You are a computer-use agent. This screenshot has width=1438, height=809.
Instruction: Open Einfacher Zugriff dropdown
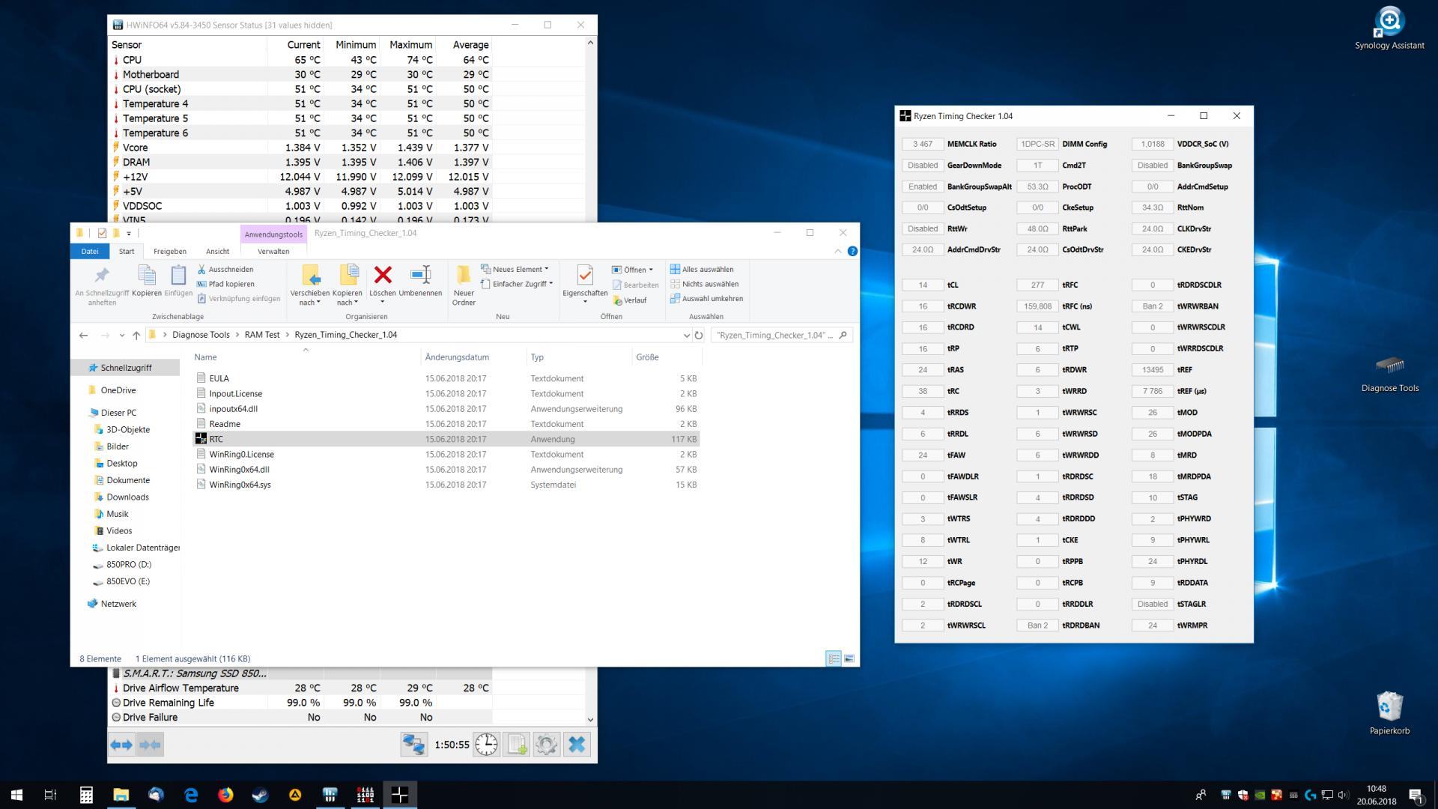518,285
